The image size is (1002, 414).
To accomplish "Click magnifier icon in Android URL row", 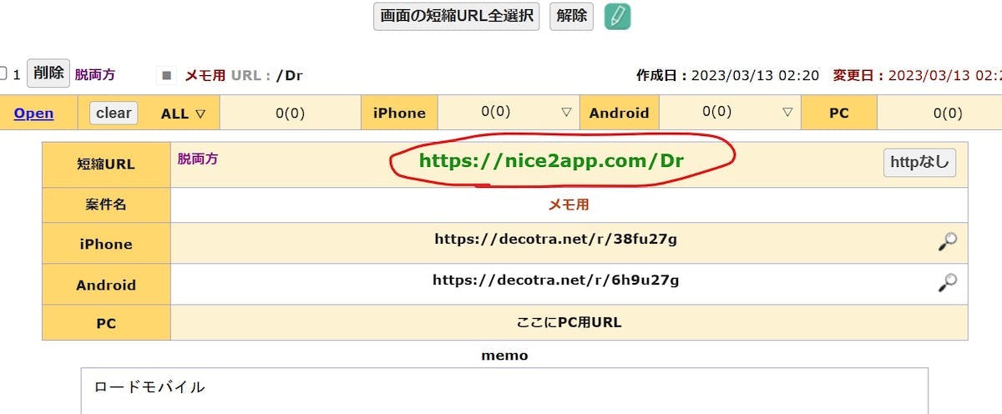I will point(947,284).
